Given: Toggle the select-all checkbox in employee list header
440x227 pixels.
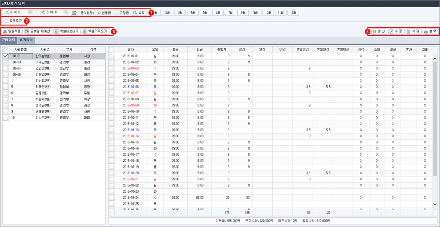Looking at the screenshot, I should coord(5,49).
